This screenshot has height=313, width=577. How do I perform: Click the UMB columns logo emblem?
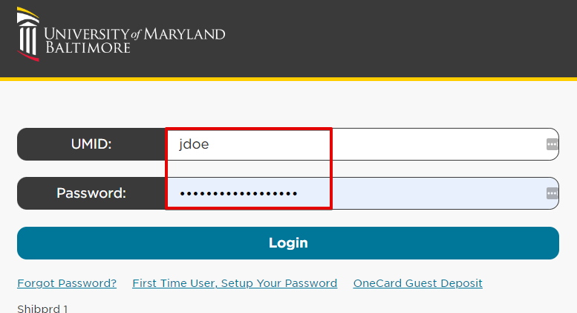tap(27, 33)
